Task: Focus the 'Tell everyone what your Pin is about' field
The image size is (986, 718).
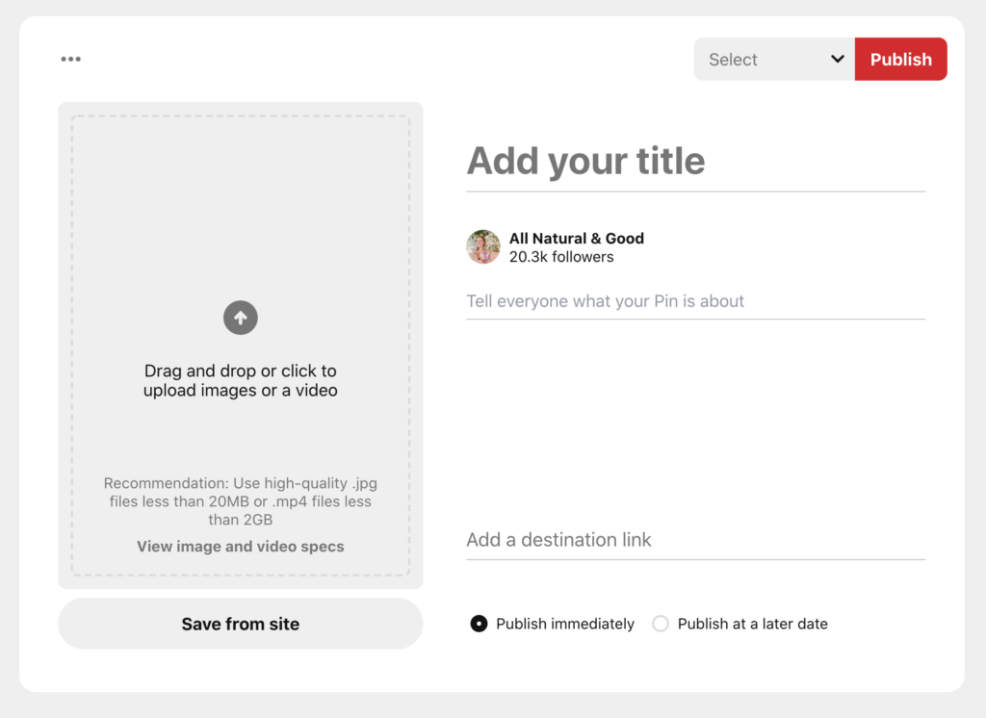Action: click(x=693, y=301)
